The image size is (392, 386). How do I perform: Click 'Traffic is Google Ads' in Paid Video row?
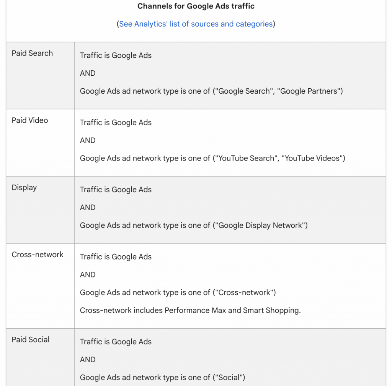click(116, 123)
